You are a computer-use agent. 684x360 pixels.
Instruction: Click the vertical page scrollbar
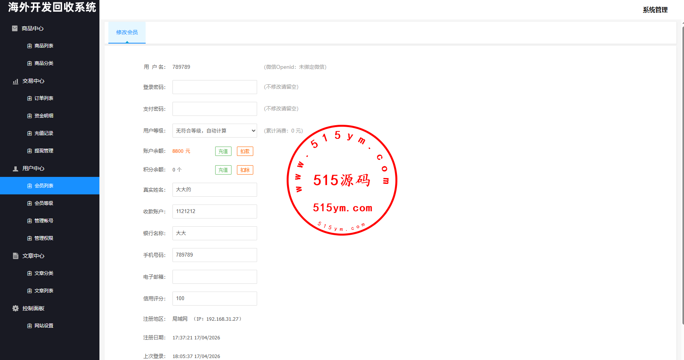click(682, 175)
